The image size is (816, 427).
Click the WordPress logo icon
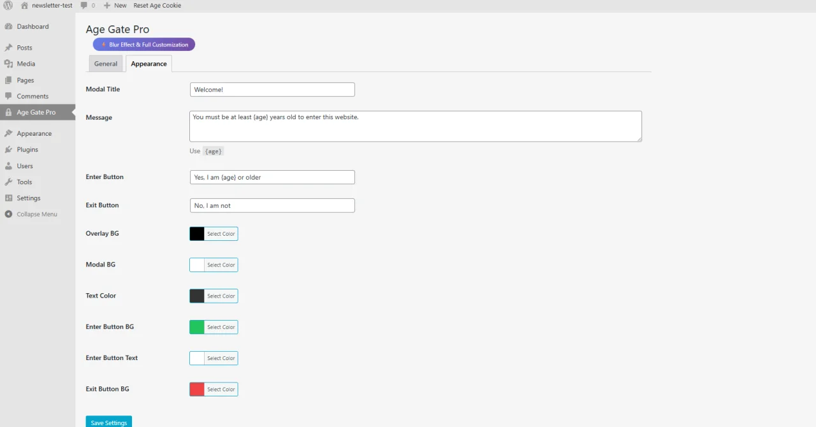(x=8, y=5)
